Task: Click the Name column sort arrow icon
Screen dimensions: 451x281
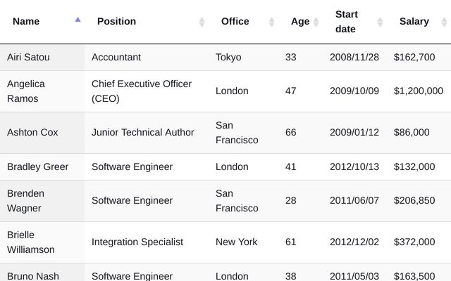Action: (x=78, y=21)
